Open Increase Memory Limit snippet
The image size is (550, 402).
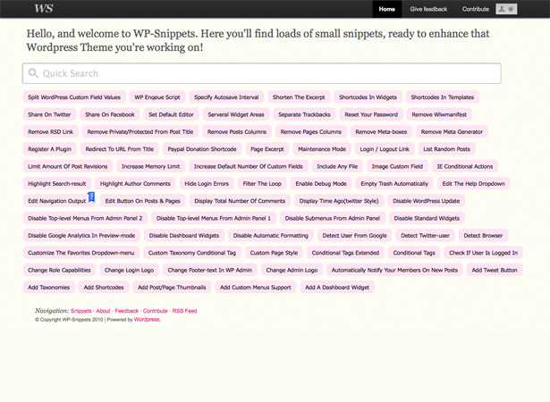(151, 166)
